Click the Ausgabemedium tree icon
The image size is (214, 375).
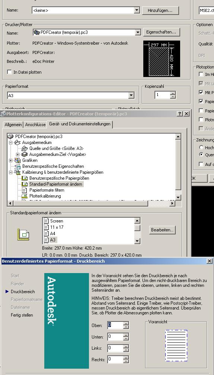tap(17, 142)
